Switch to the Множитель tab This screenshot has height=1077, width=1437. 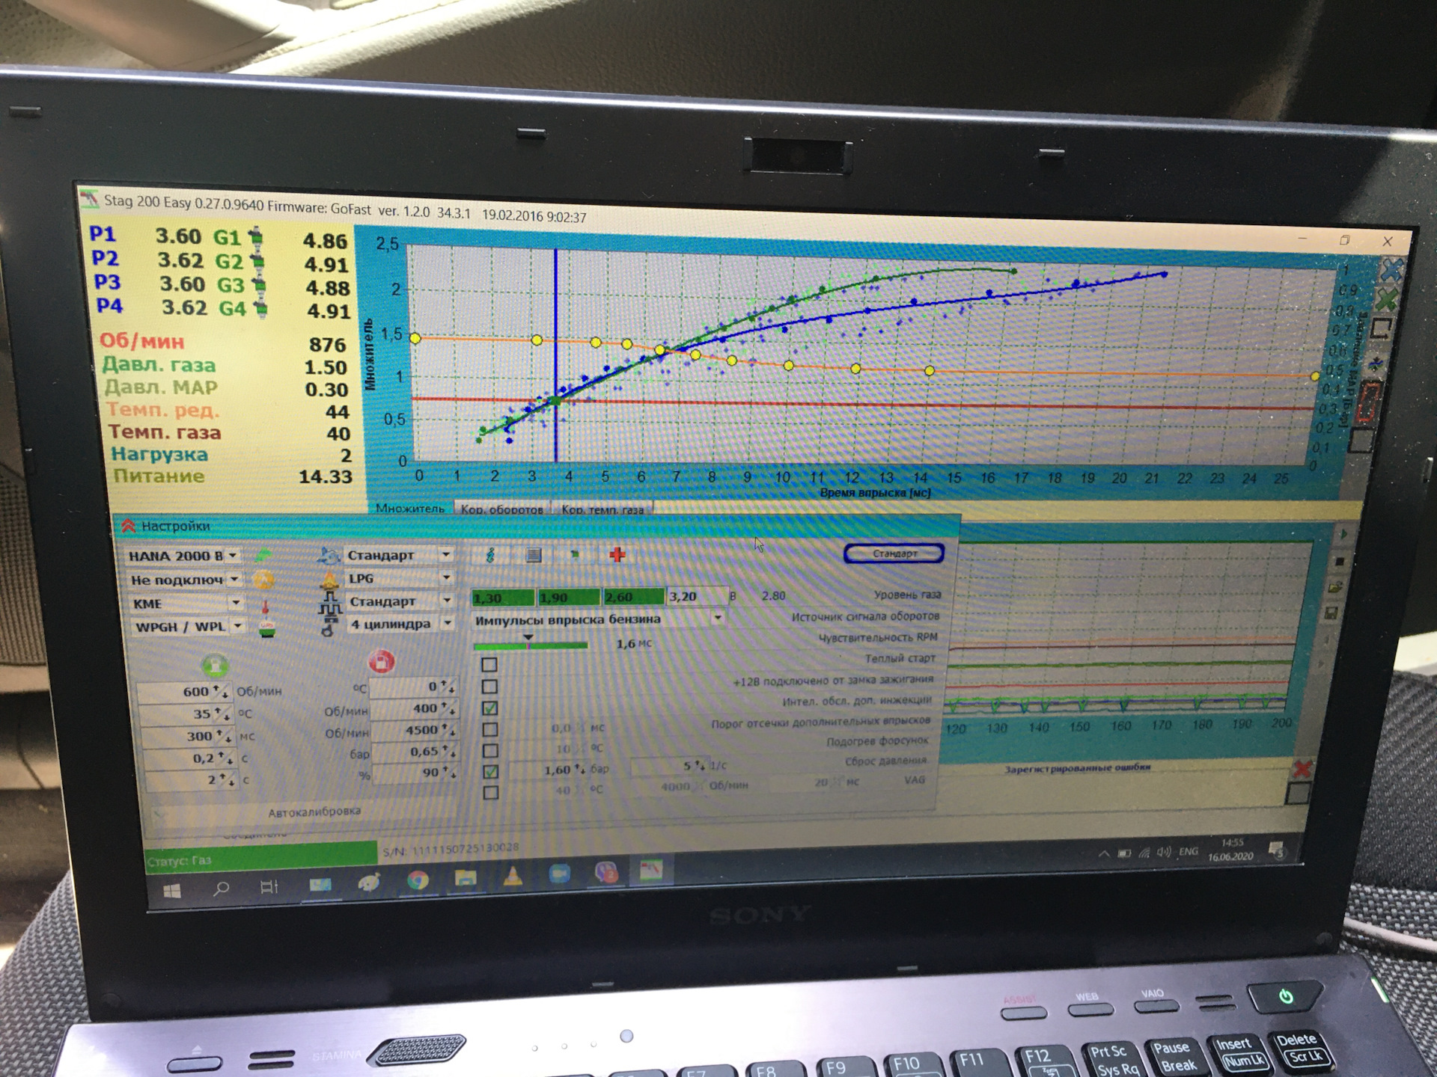pyautogui.click(x=410, y=508)
